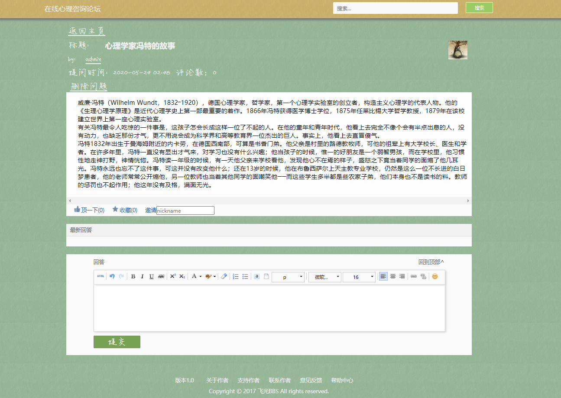The image size is (561, 398).
Task: Toggle HTML source view in the editor
Action: pyautogui.click(x=100, y=276)
